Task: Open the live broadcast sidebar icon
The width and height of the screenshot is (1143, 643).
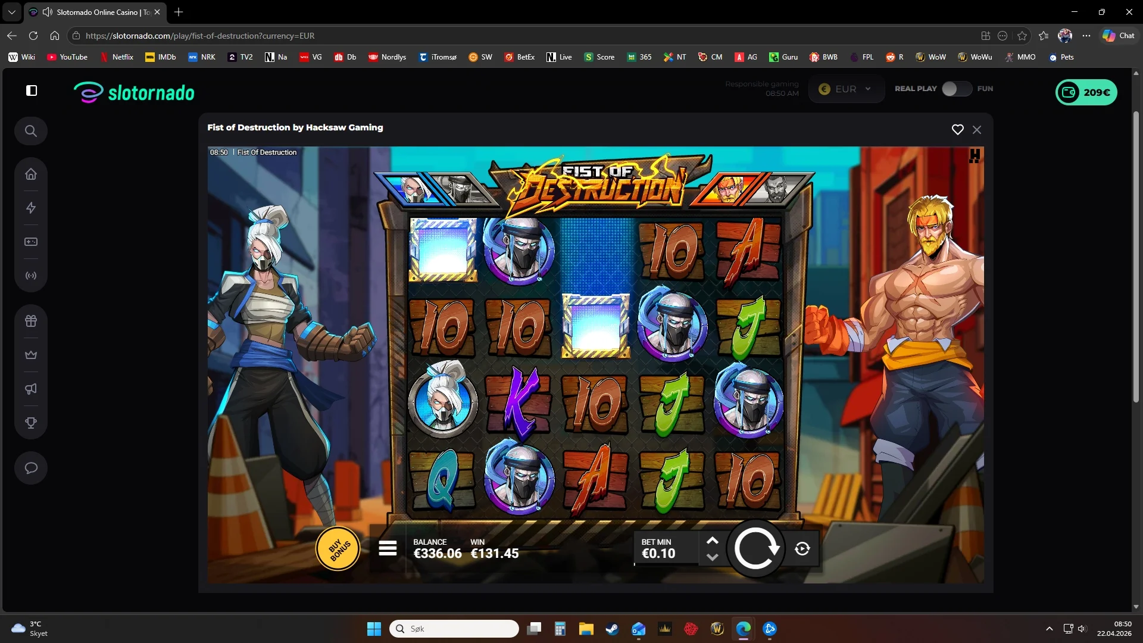Action: (x=31, y=276)
